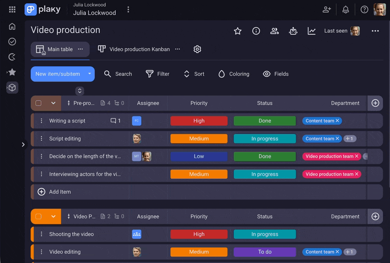Open the apps grid menu
The image size is (390, 263).
pyautogui.click(x=12, y=9)
